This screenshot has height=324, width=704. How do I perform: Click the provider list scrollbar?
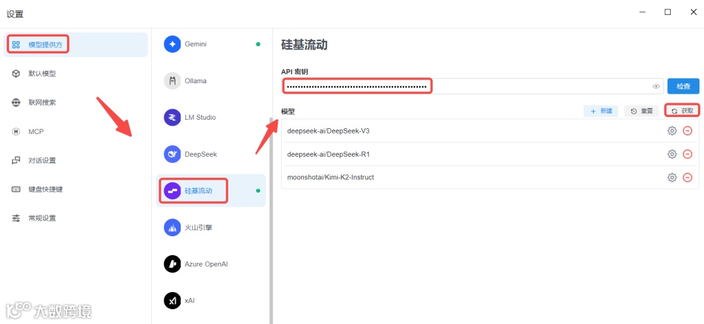point(271,221)
